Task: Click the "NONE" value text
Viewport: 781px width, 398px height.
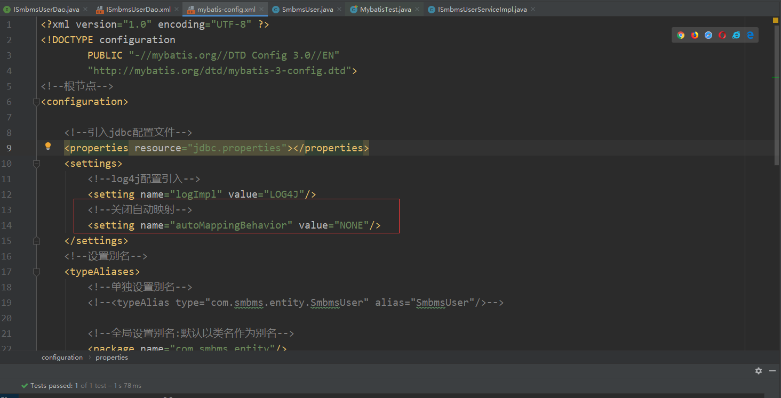Action: 352,225
